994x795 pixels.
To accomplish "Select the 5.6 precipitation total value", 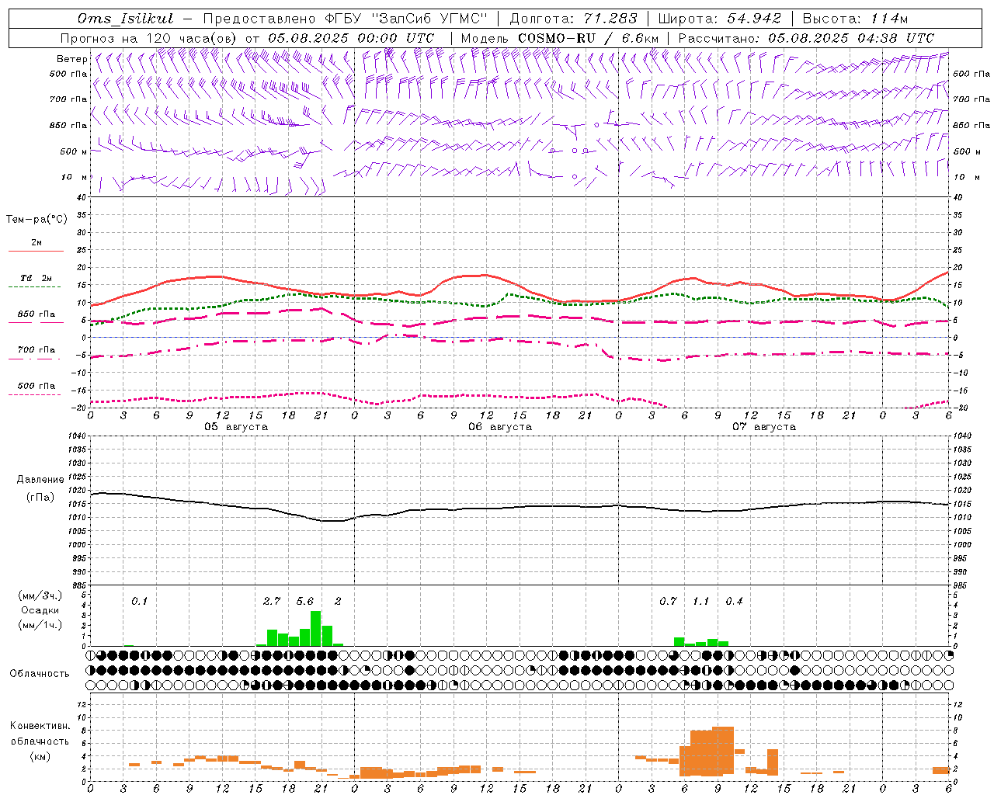I will pos(305,602).
